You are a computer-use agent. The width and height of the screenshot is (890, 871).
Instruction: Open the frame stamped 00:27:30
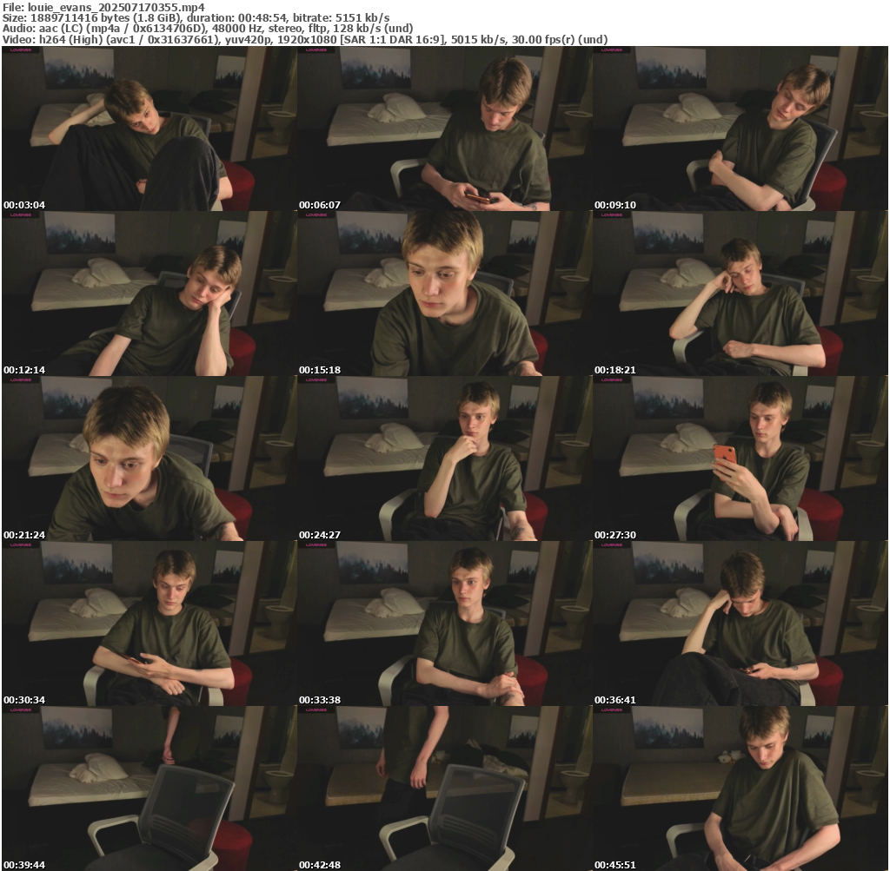point(741,459)
